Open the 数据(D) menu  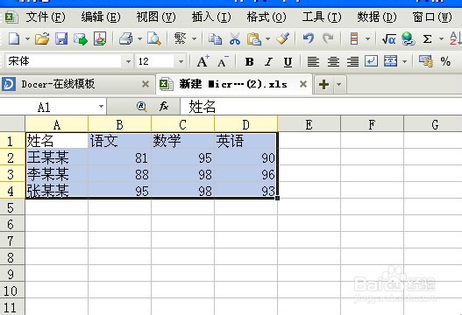point(377,17)
